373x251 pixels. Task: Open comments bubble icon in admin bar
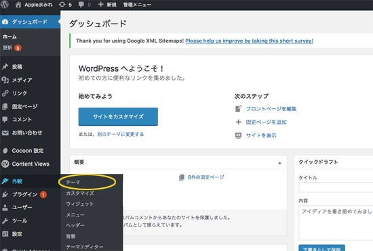click(81, 5)
